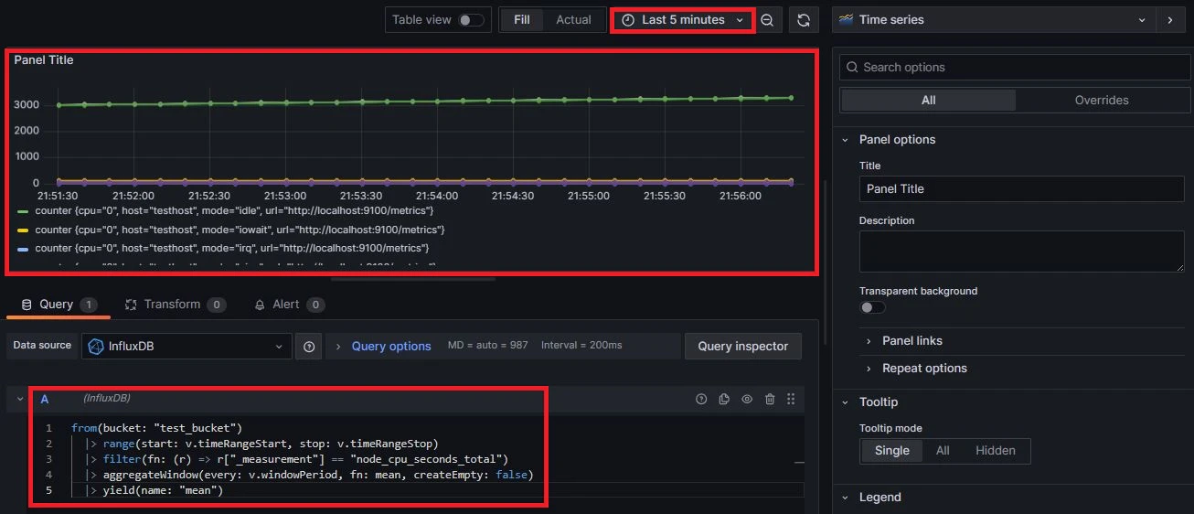Select the All options tab
This screenshot has width=1194, height=514.
click(928, 101)
